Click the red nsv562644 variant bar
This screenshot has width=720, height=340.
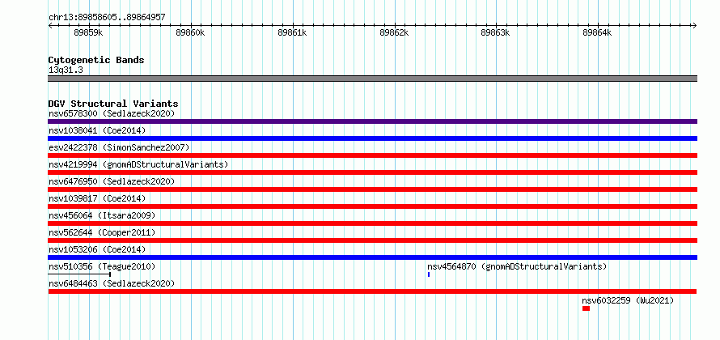point(372,240)
